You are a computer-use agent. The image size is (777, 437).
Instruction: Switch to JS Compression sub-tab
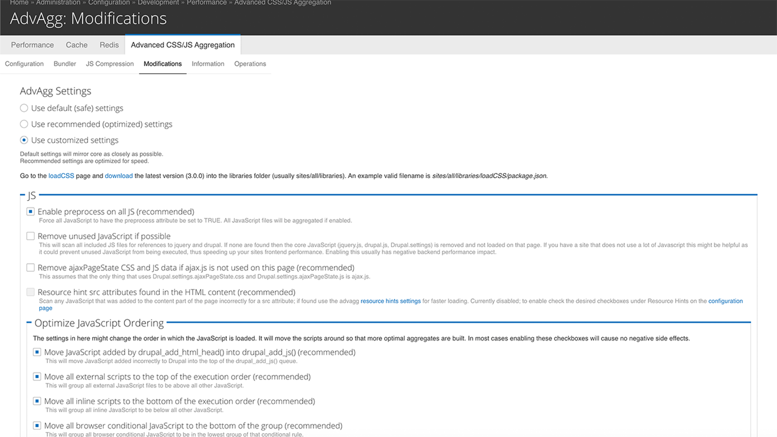click(x=110, y=64)
